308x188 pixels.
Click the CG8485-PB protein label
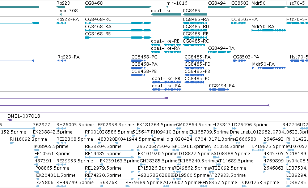click(197, 71)
